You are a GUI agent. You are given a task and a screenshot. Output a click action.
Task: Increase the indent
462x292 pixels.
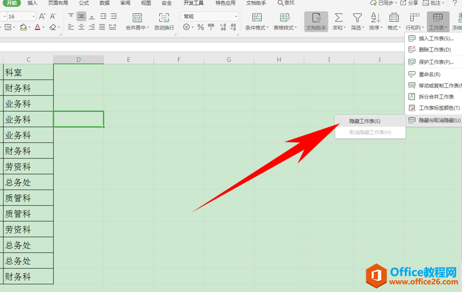[114, 16]
